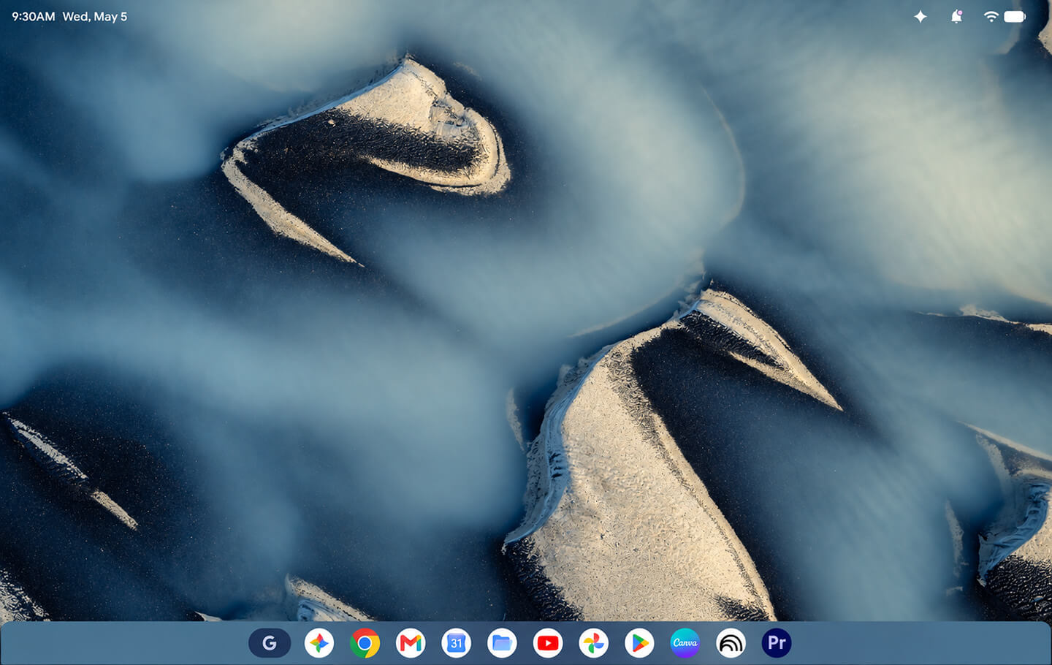Open the Google launcher G button
This screenshot has height=665, width=1052.
click(270, 643)
